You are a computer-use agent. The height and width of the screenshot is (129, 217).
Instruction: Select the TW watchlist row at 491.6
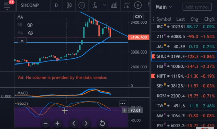click(x=184, y=106)
